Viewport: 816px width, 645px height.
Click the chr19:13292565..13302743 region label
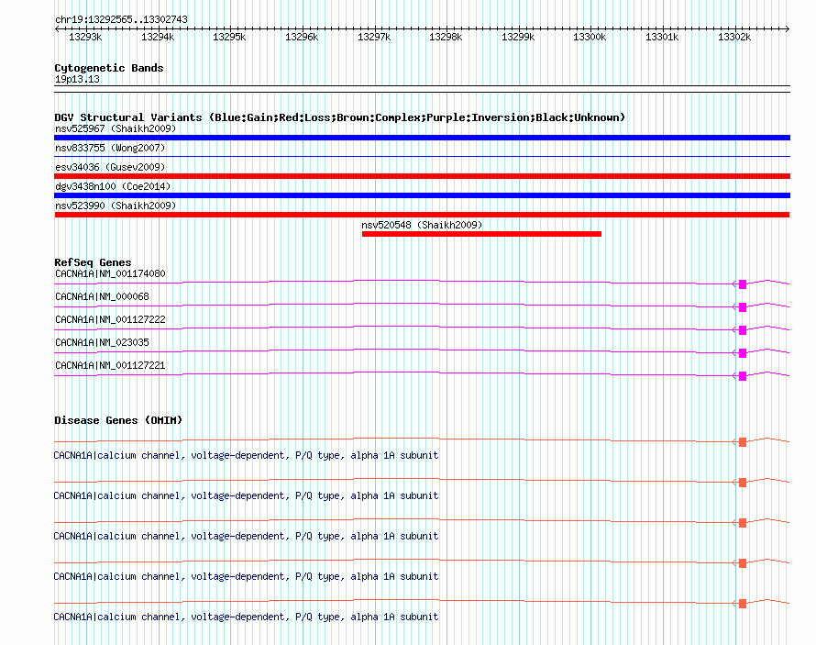click(121, 19)
